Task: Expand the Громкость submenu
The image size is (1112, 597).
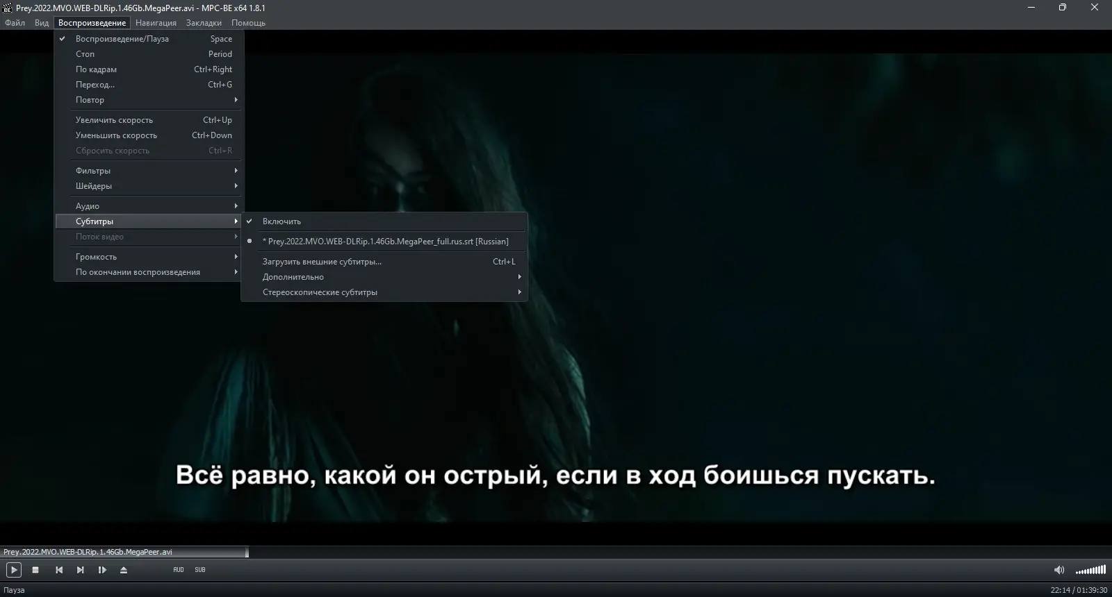Action: point(149,257)
